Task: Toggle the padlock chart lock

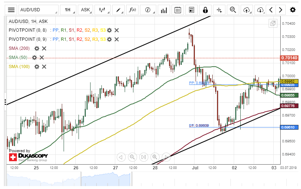Action: tap(205, 10)
